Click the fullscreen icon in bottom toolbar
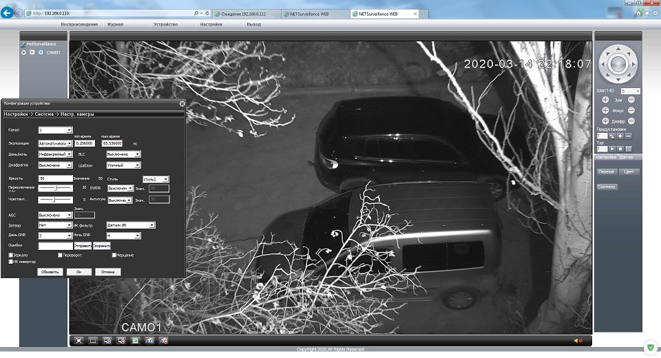The image size is (661, 358). coord(78,340)
